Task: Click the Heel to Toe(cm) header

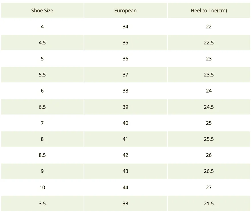Action: 209,10
